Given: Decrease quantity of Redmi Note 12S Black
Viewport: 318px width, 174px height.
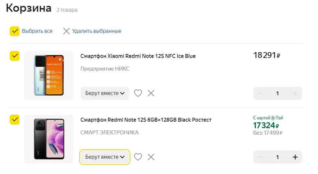Looking at the screenshot, I should pos(260,157).
